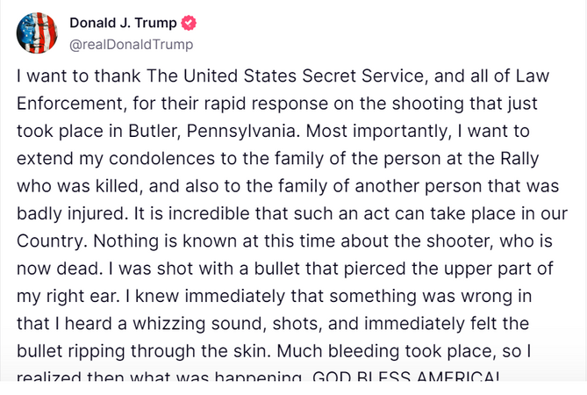Open the Donald J. Trump display name
The width and height of the screenshot is (587, 395).
[x=123, y=23]
